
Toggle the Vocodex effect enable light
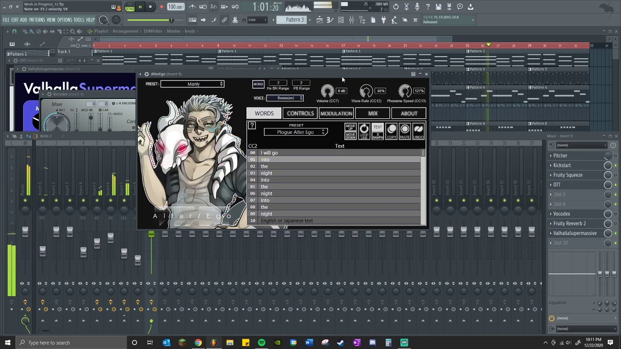(x=616, y=214)
